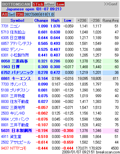This screenshot has width=120, height=154.
Task: Choose the 500 ratio tab
Action: pyautogui.click(x=36, y=14)
